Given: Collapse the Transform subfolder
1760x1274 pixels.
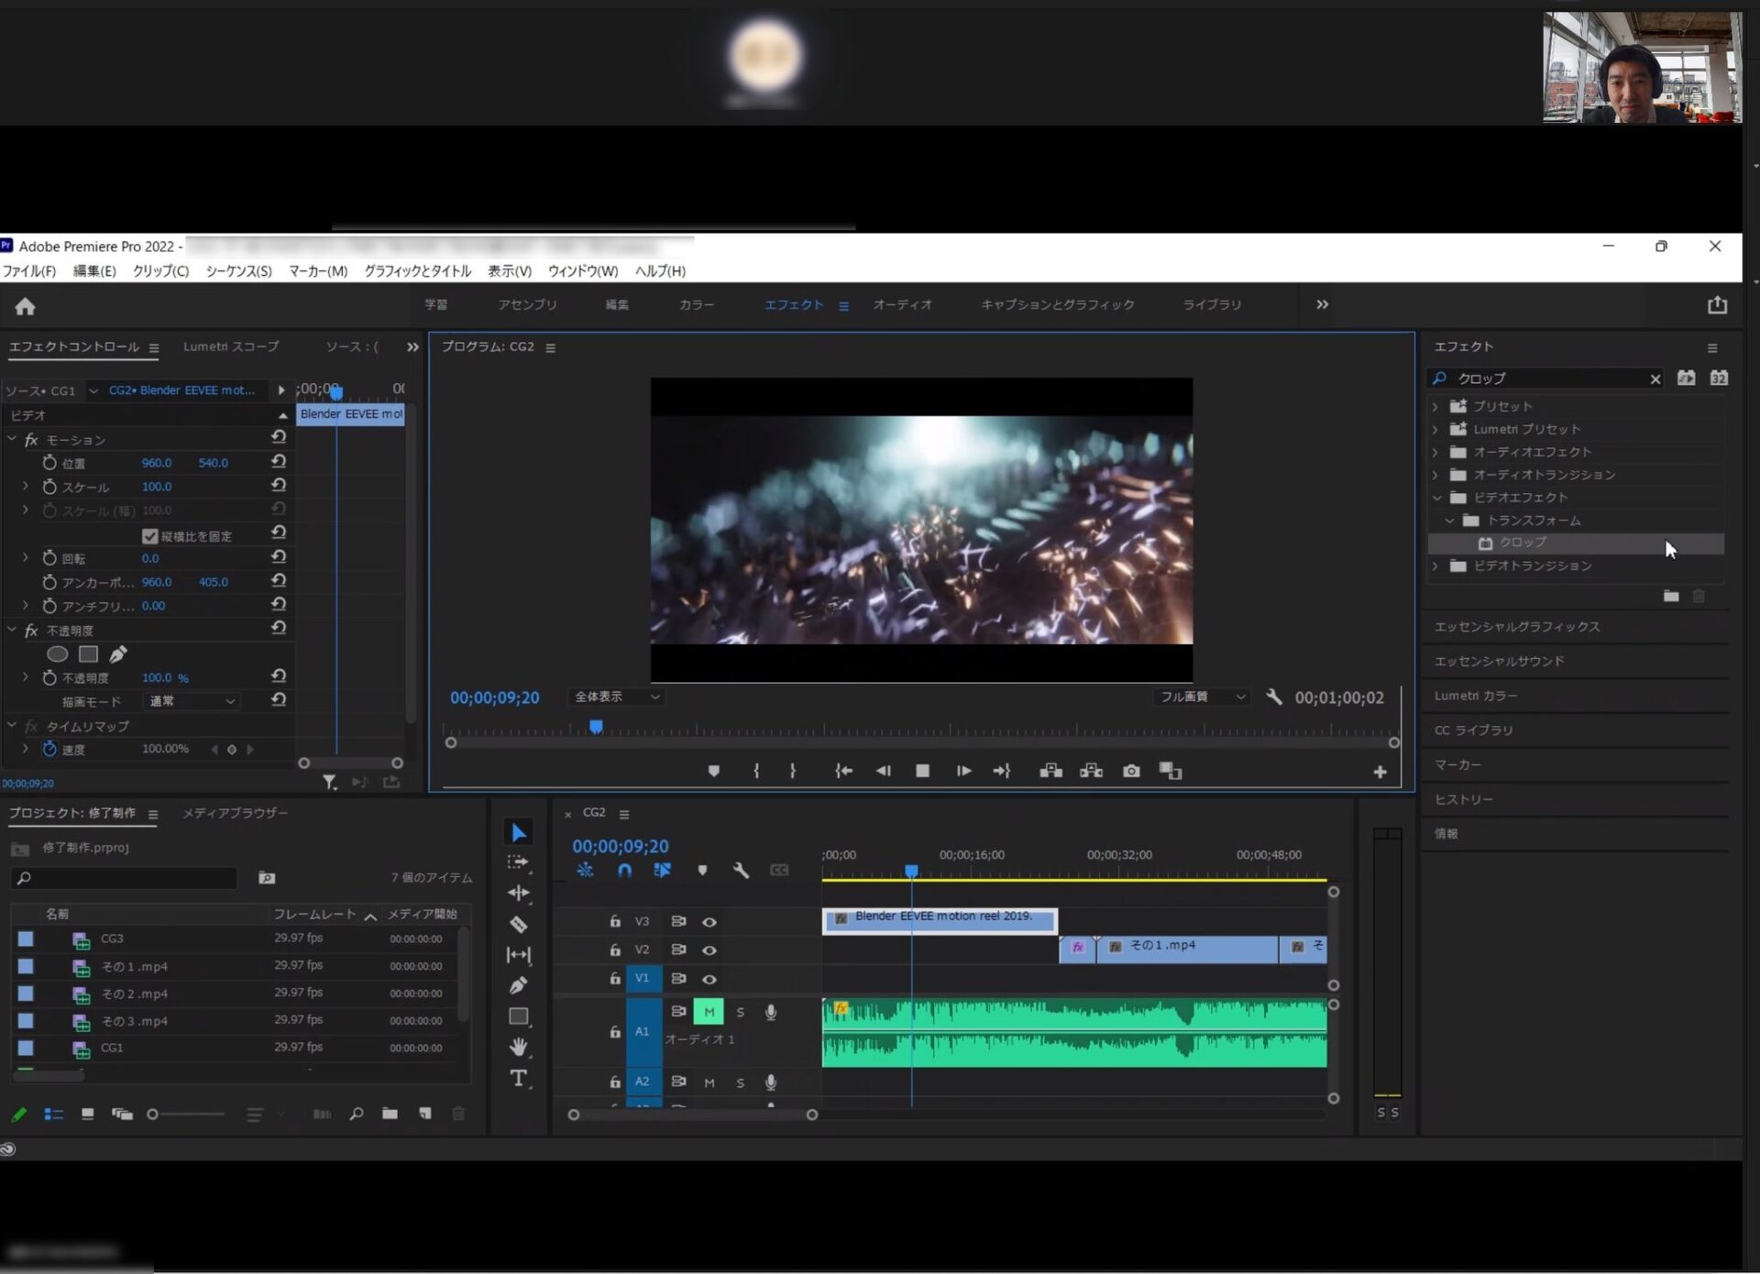Looking at the screenshot, I should coord(1449,521).
